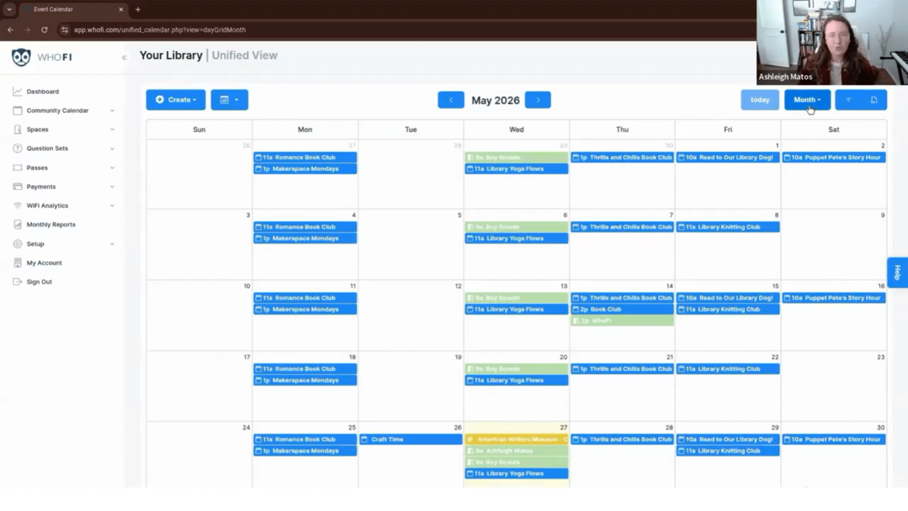Click the day number 23 cell
908x511 pixels.
[881, 357]
